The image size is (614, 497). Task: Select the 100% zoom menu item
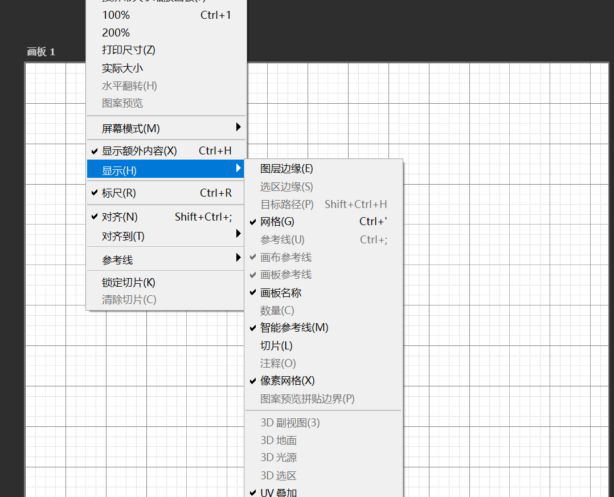point(166,15)
